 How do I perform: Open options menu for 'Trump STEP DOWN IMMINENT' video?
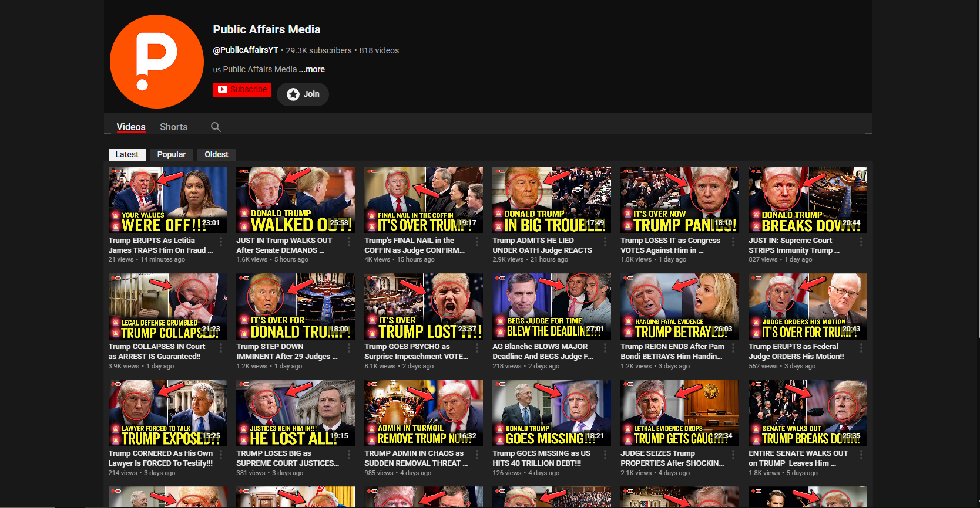coord(349,348)
